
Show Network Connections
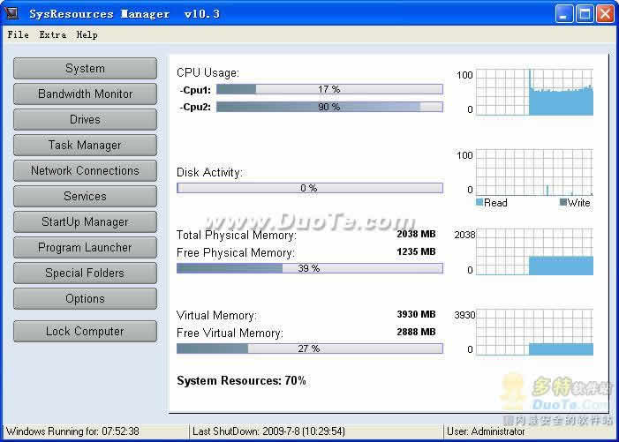85,171
